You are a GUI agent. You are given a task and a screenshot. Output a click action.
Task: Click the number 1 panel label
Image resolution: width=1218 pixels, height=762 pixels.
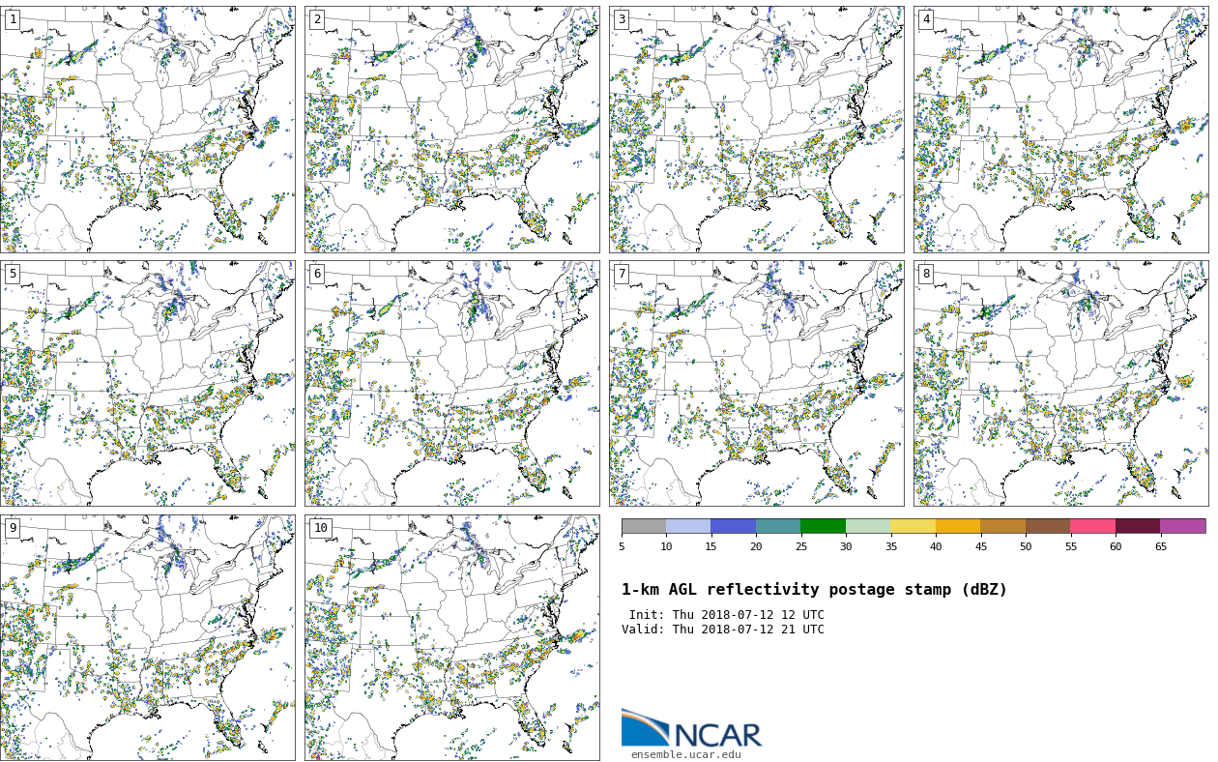13,19
